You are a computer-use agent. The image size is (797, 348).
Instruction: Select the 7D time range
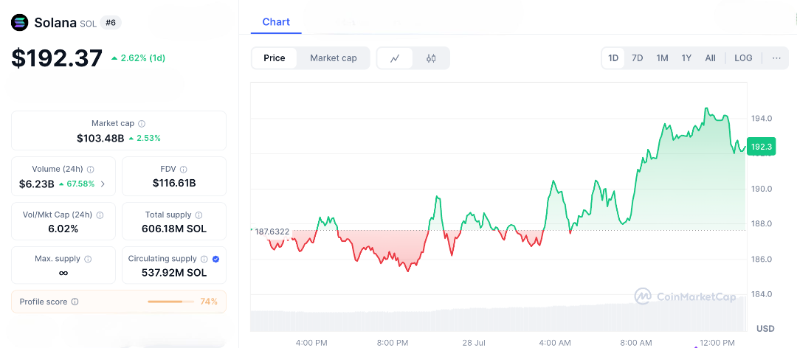pos(638,58)
